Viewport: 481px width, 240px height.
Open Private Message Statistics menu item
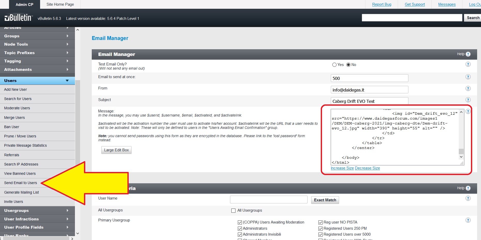(x=37, y=145)
